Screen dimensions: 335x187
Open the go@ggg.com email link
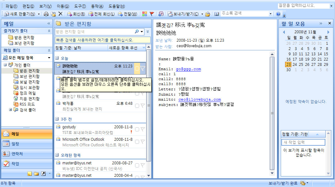(x=188, y=69)
